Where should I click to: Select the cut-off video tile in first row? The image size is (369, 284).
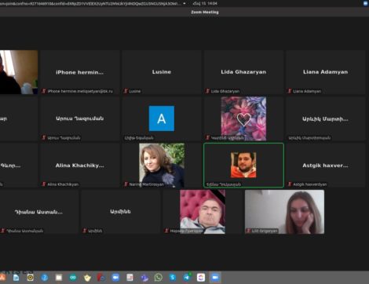pos(19,72)
